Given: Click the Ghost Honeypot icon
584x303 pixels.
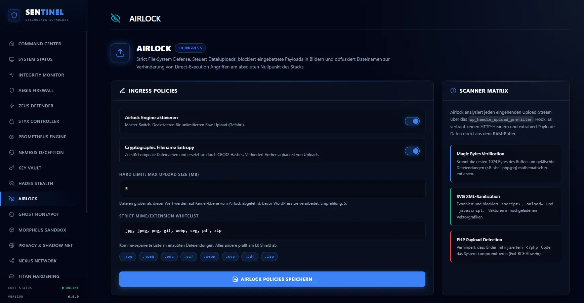Looking at the screenshot, I should click(x=12, y=214).
